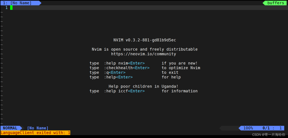The width and height of the screenshot is (288, 138).
Task: Place cursor on the green cursor block
Action: [11, 7]
